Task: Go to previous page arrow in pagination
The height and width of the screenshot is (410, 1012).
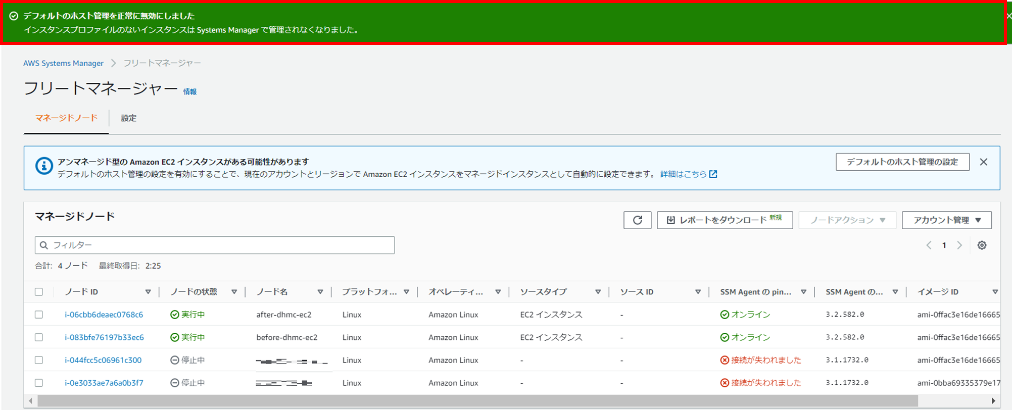Action: (x=929, y=245)
